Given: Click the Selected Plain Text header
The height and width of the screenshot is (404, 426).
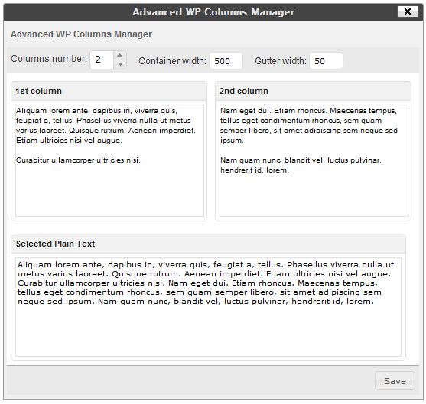Looking at the screenshot, I should click(55, 244).
